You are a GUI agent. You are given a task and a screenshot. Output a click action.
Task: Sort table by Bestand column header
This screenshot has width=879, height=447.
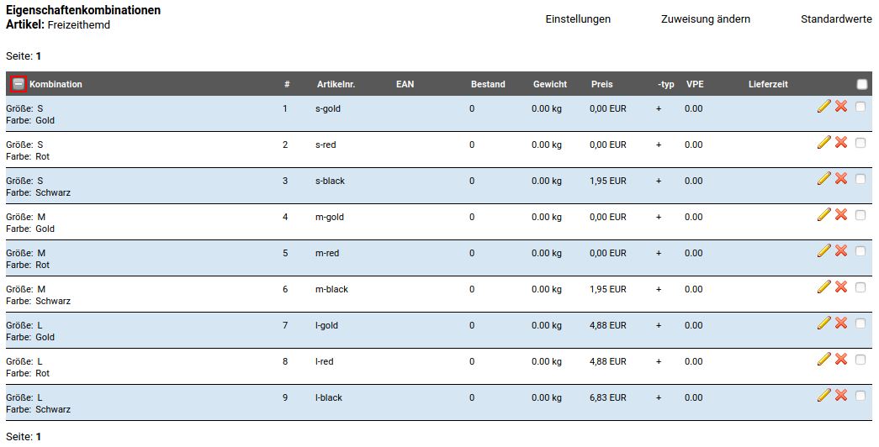point(488,84)
